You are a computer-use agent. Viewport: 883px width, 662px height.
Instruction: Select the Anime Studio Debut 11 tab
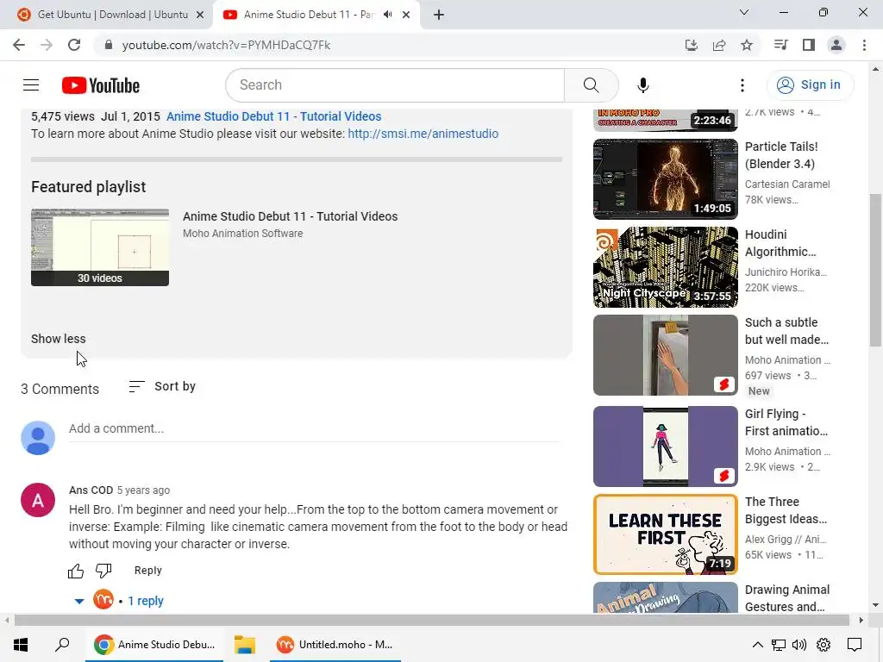(x=309, y=15)
